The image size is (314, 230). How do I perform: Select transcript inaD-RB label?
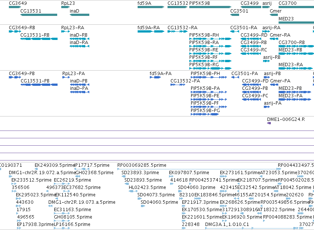(79, 35)
